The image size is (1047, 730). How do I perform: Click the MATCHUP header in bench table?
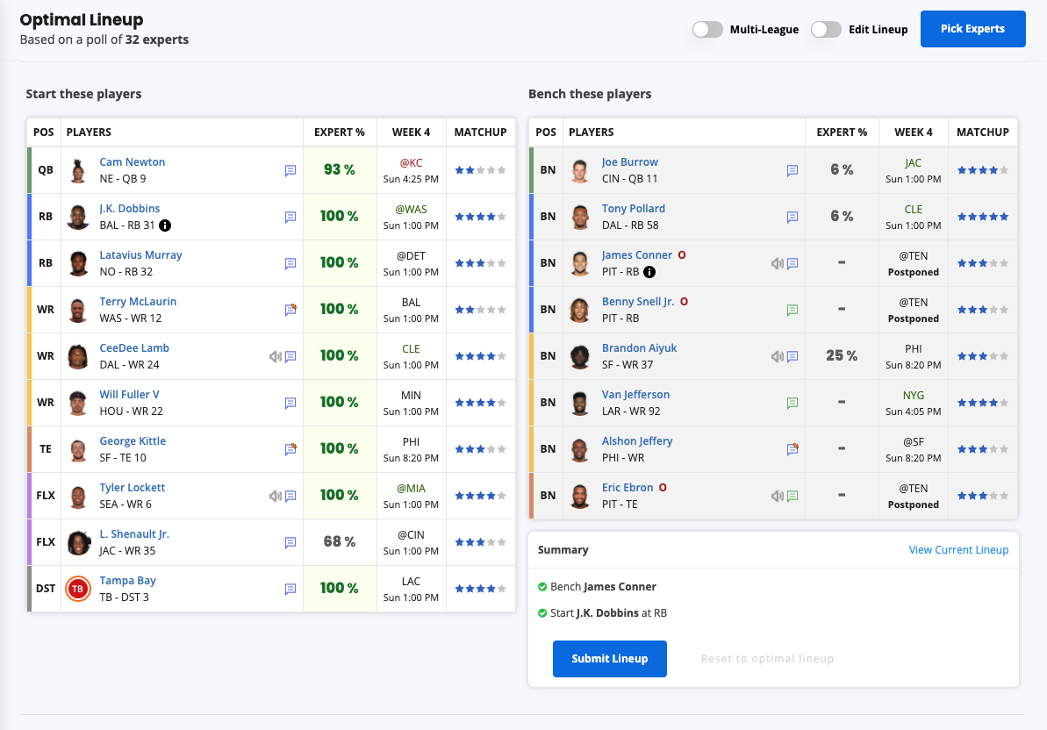click(983, 132)
